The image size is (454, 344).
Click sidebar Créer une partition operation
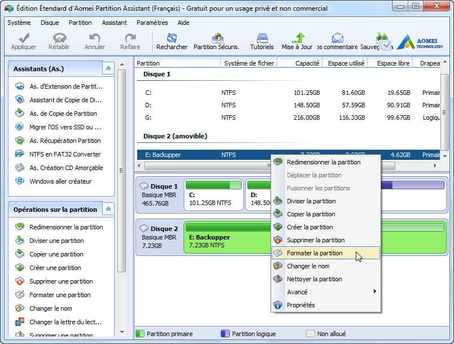48,268
